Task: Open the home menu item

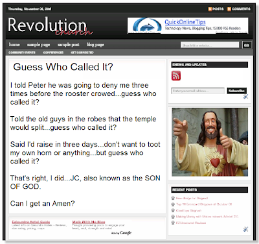Action: (14, 45)
